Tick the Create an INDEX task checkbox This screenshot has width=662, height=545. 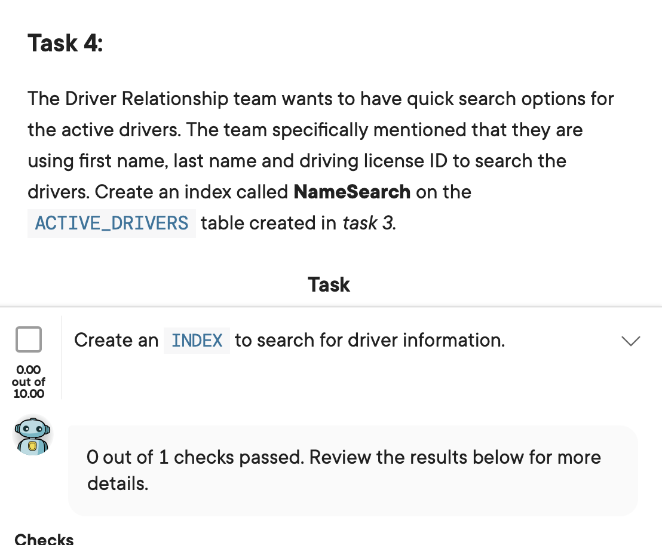[28, 339]
